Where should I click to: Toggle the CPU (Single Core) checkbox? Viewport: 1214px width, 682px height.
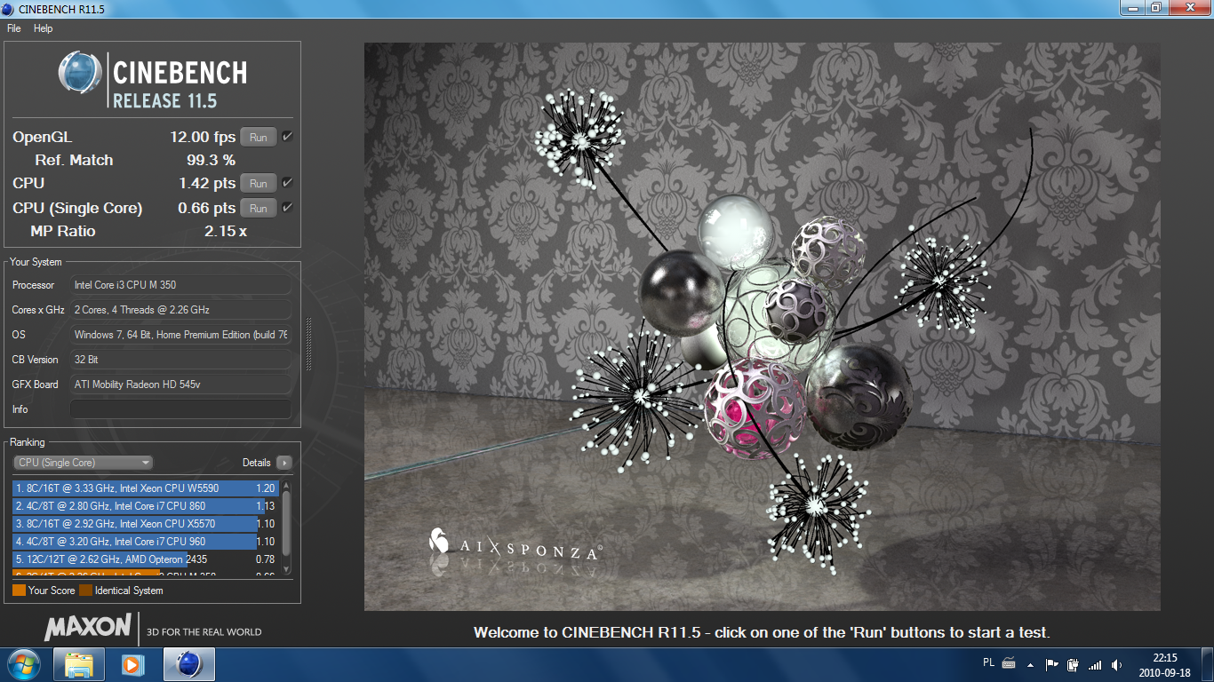287,208
